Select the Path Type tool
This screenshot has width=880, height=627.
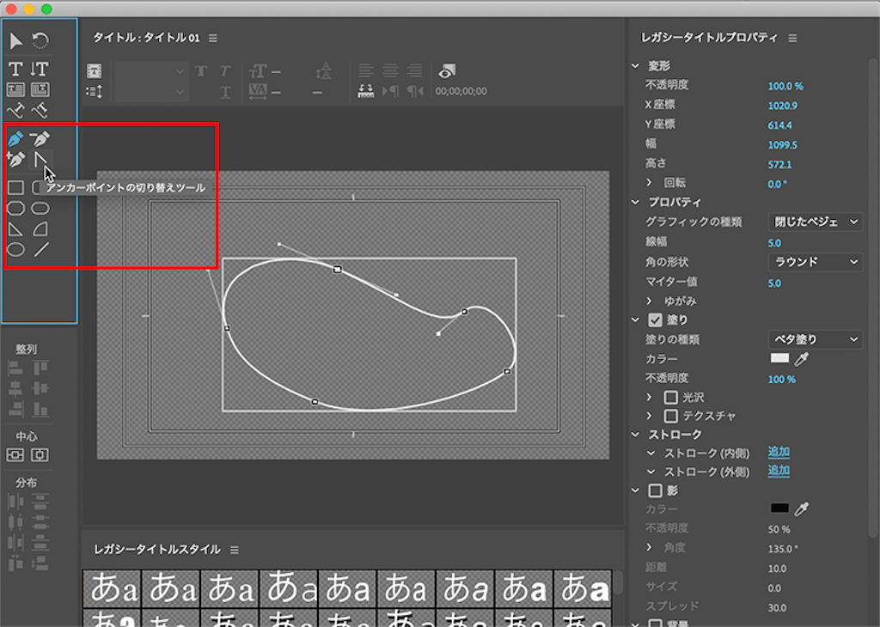click(x=15, y=110)
